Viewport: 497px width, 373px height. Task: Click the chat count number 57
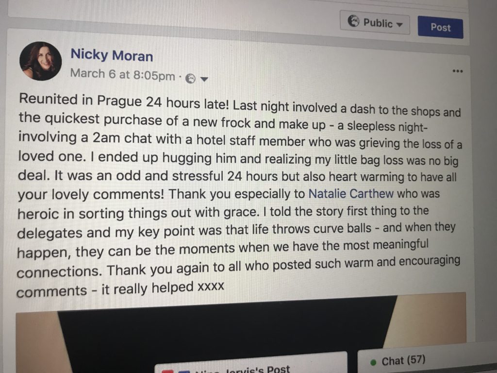[416, 360]
